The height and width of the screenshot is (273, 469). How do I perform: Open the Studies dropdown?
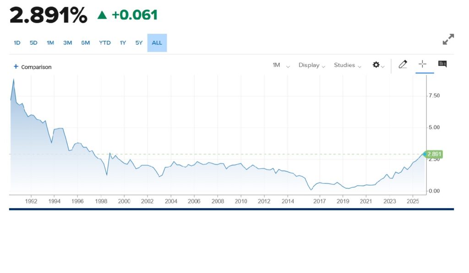pyautogui.click(x=348, y=65)
